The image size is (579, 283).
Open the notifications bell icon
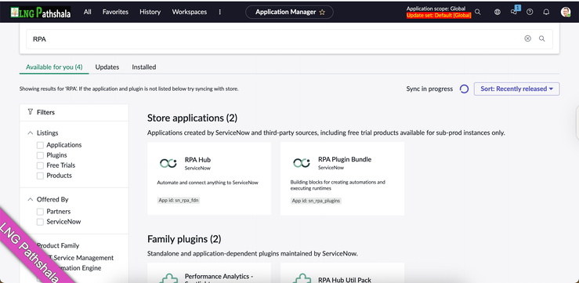[x=547, y=12]
